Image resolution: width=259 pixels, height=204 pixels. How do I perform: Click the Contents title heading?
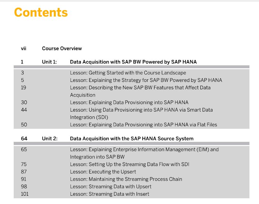tap(41, 12)
